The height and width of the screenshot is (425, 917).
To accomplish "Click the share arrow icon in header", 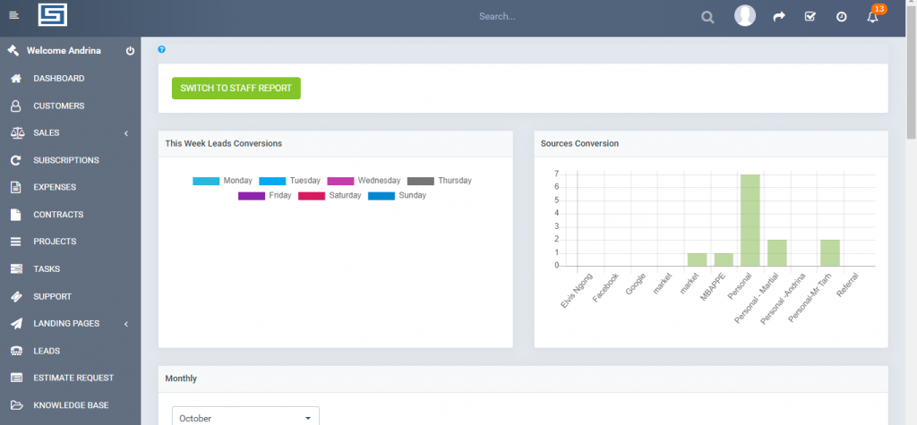I will pyautogui.click(x=778, y=17).
